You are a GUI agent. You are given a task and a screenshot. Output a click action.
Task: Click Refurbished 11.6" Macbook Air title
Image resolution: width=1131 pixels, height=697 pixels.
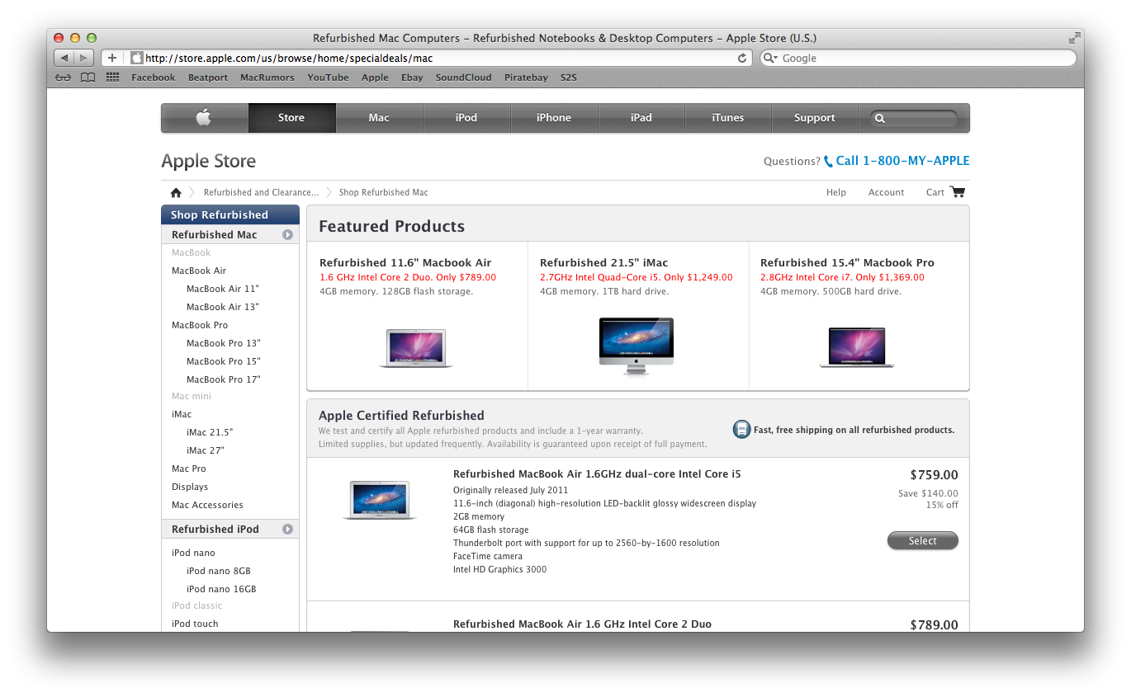pos(405,262)
